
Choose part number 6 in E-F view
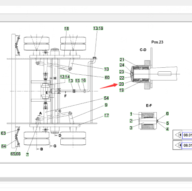[x=167, y=114]
